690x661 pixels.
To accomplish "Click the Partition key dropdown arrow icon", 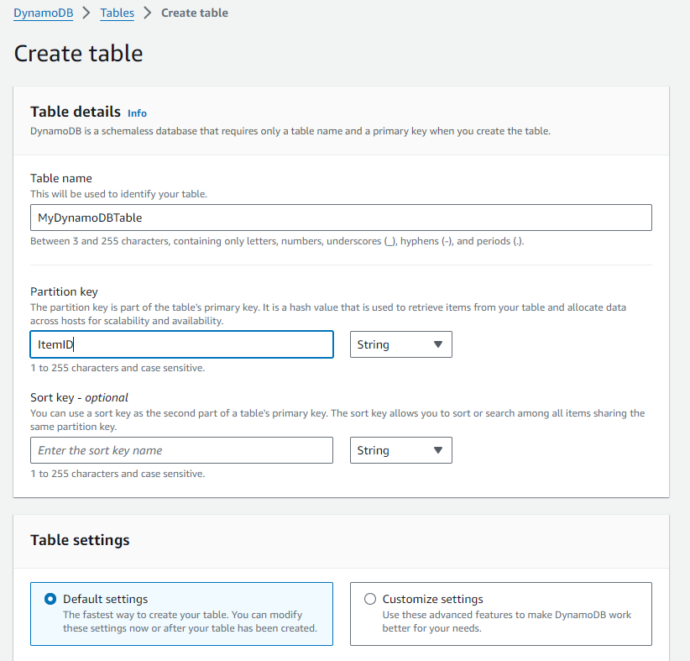I will click(x=438, y=344).
